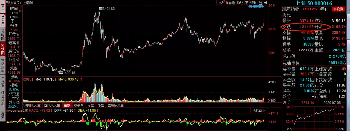Open the 预测 forecast tool
This screenshot has width=350, height=131.
253,3
